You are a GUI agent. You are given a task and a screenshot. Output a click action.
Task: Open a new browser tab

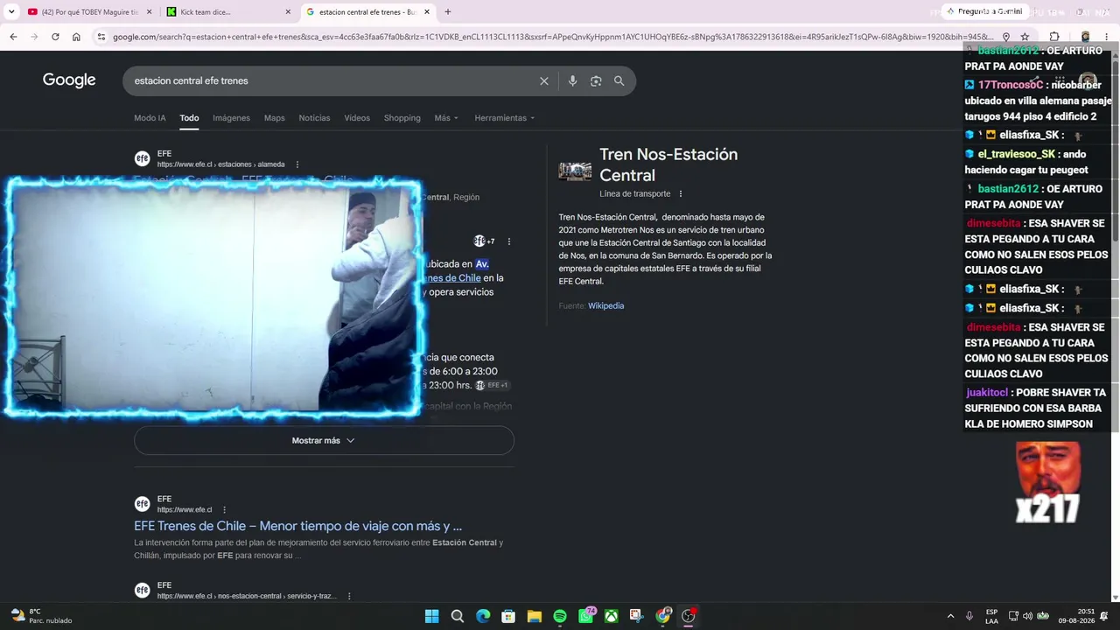point(447,12)
